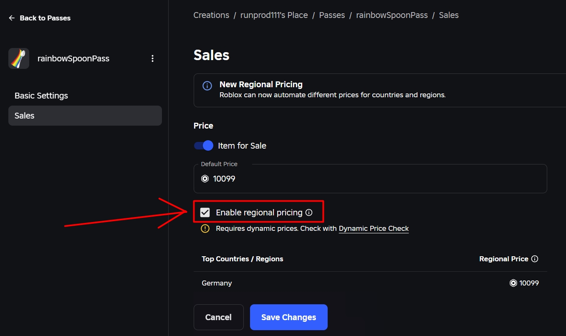This screenshot has width=566, height=336.
Task: Go to Creations in the breadcrumb
Action: pos(211,15)
